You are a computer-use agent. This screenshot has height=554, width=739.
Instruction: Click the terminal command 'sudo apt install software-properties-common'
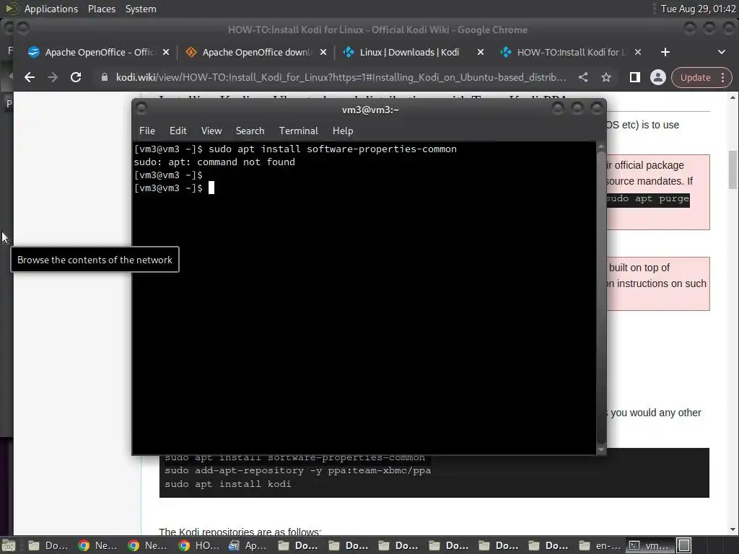coord(333,149)
